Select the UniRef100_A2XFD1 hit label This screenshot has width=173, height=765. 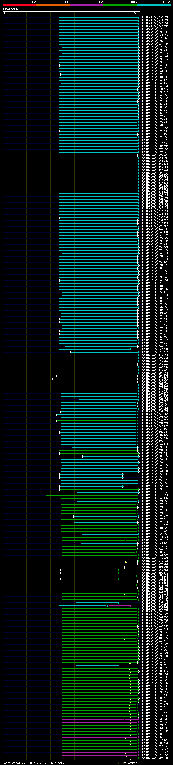point(155,349)
